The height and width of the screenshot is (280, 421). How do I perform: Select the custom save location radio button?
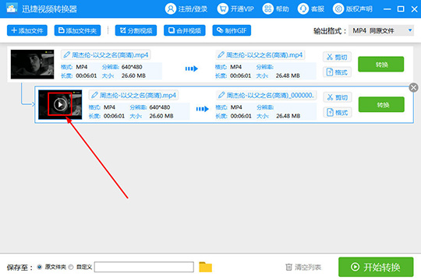coord(71,267)
